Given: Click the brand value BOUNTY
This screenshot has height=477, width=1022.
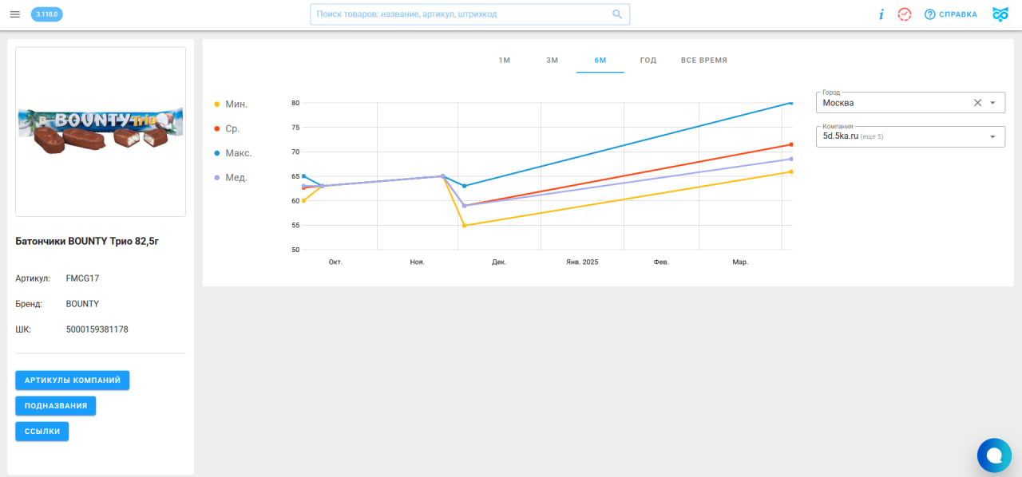Looking at the screenshot, I should pos(83,304).
